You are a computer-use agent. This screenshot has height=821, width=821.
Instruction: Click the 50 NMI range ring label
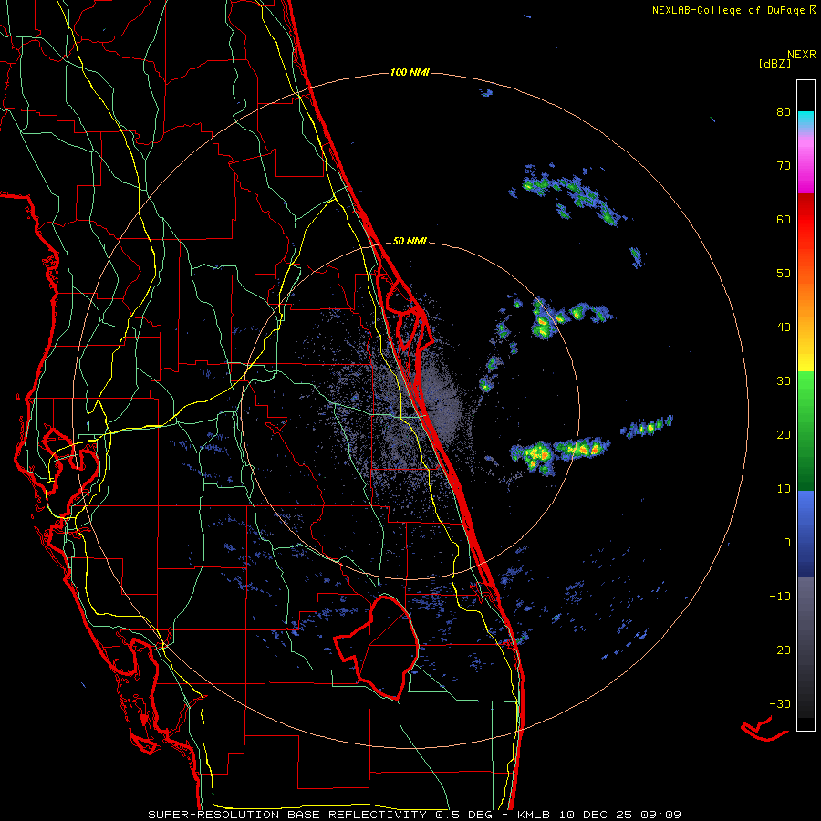click(x=410, y=242)
